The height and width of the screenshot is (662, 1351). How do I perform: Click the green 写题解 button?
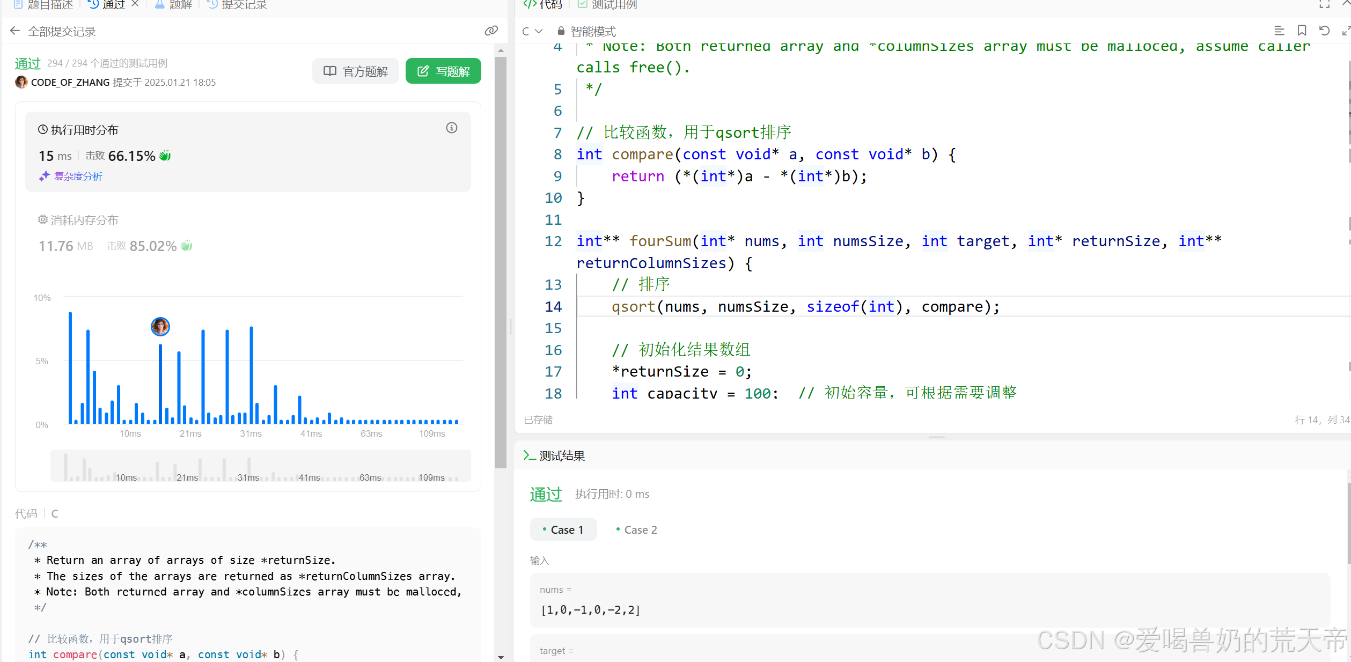pyautogui.click(x=443, y=71)
